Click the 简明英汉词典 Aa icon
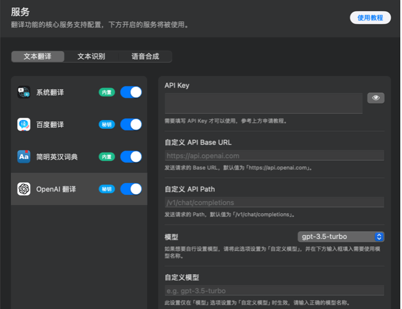This screenshot has height=309, width=402. pos(24,157)
